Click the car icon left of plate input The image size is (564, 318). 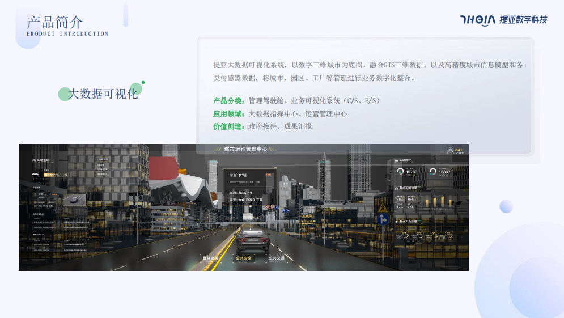pos(35,174)
